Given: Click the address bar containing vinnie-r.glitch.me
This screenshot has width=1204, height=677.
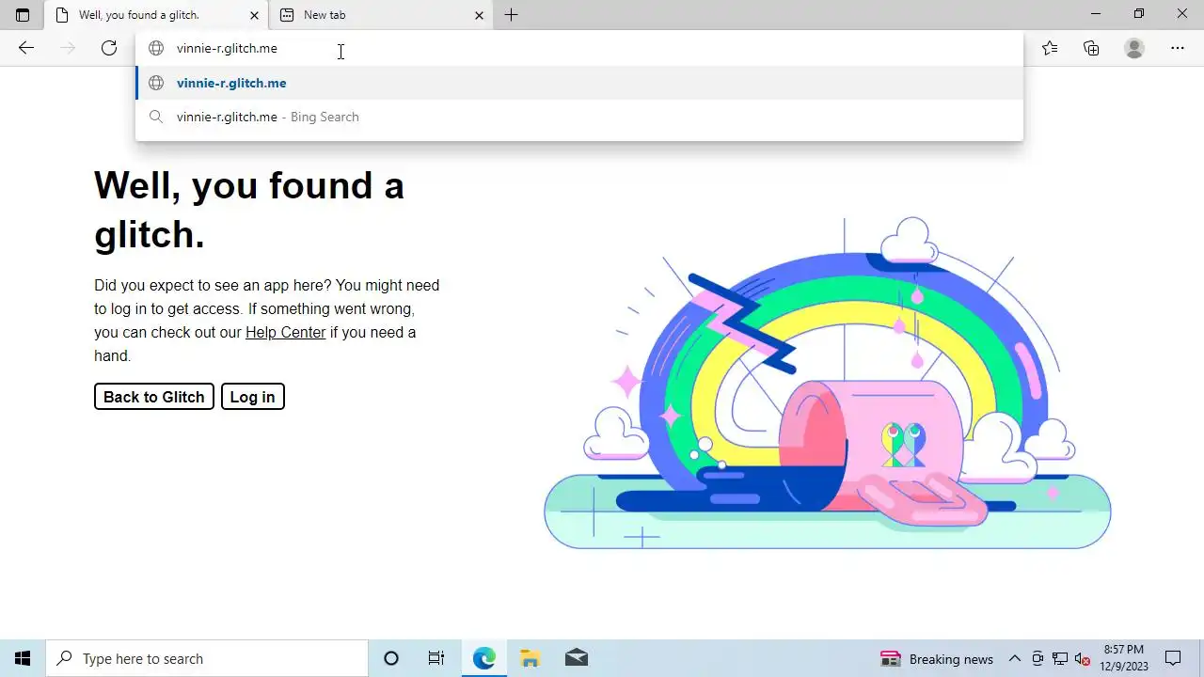Looking at the screenshot, I should pyautogui.click(x=579, y=48).
